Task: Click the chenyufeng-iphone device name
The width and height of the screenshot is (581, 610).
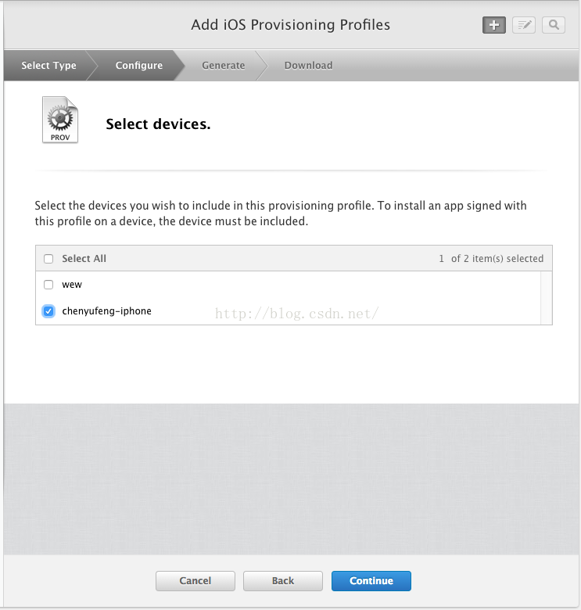Action: click(106, 311)
